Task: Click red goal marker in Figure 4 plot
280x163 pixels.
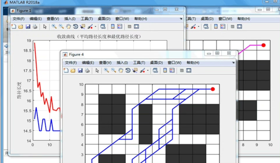Action: pos(213,89)
